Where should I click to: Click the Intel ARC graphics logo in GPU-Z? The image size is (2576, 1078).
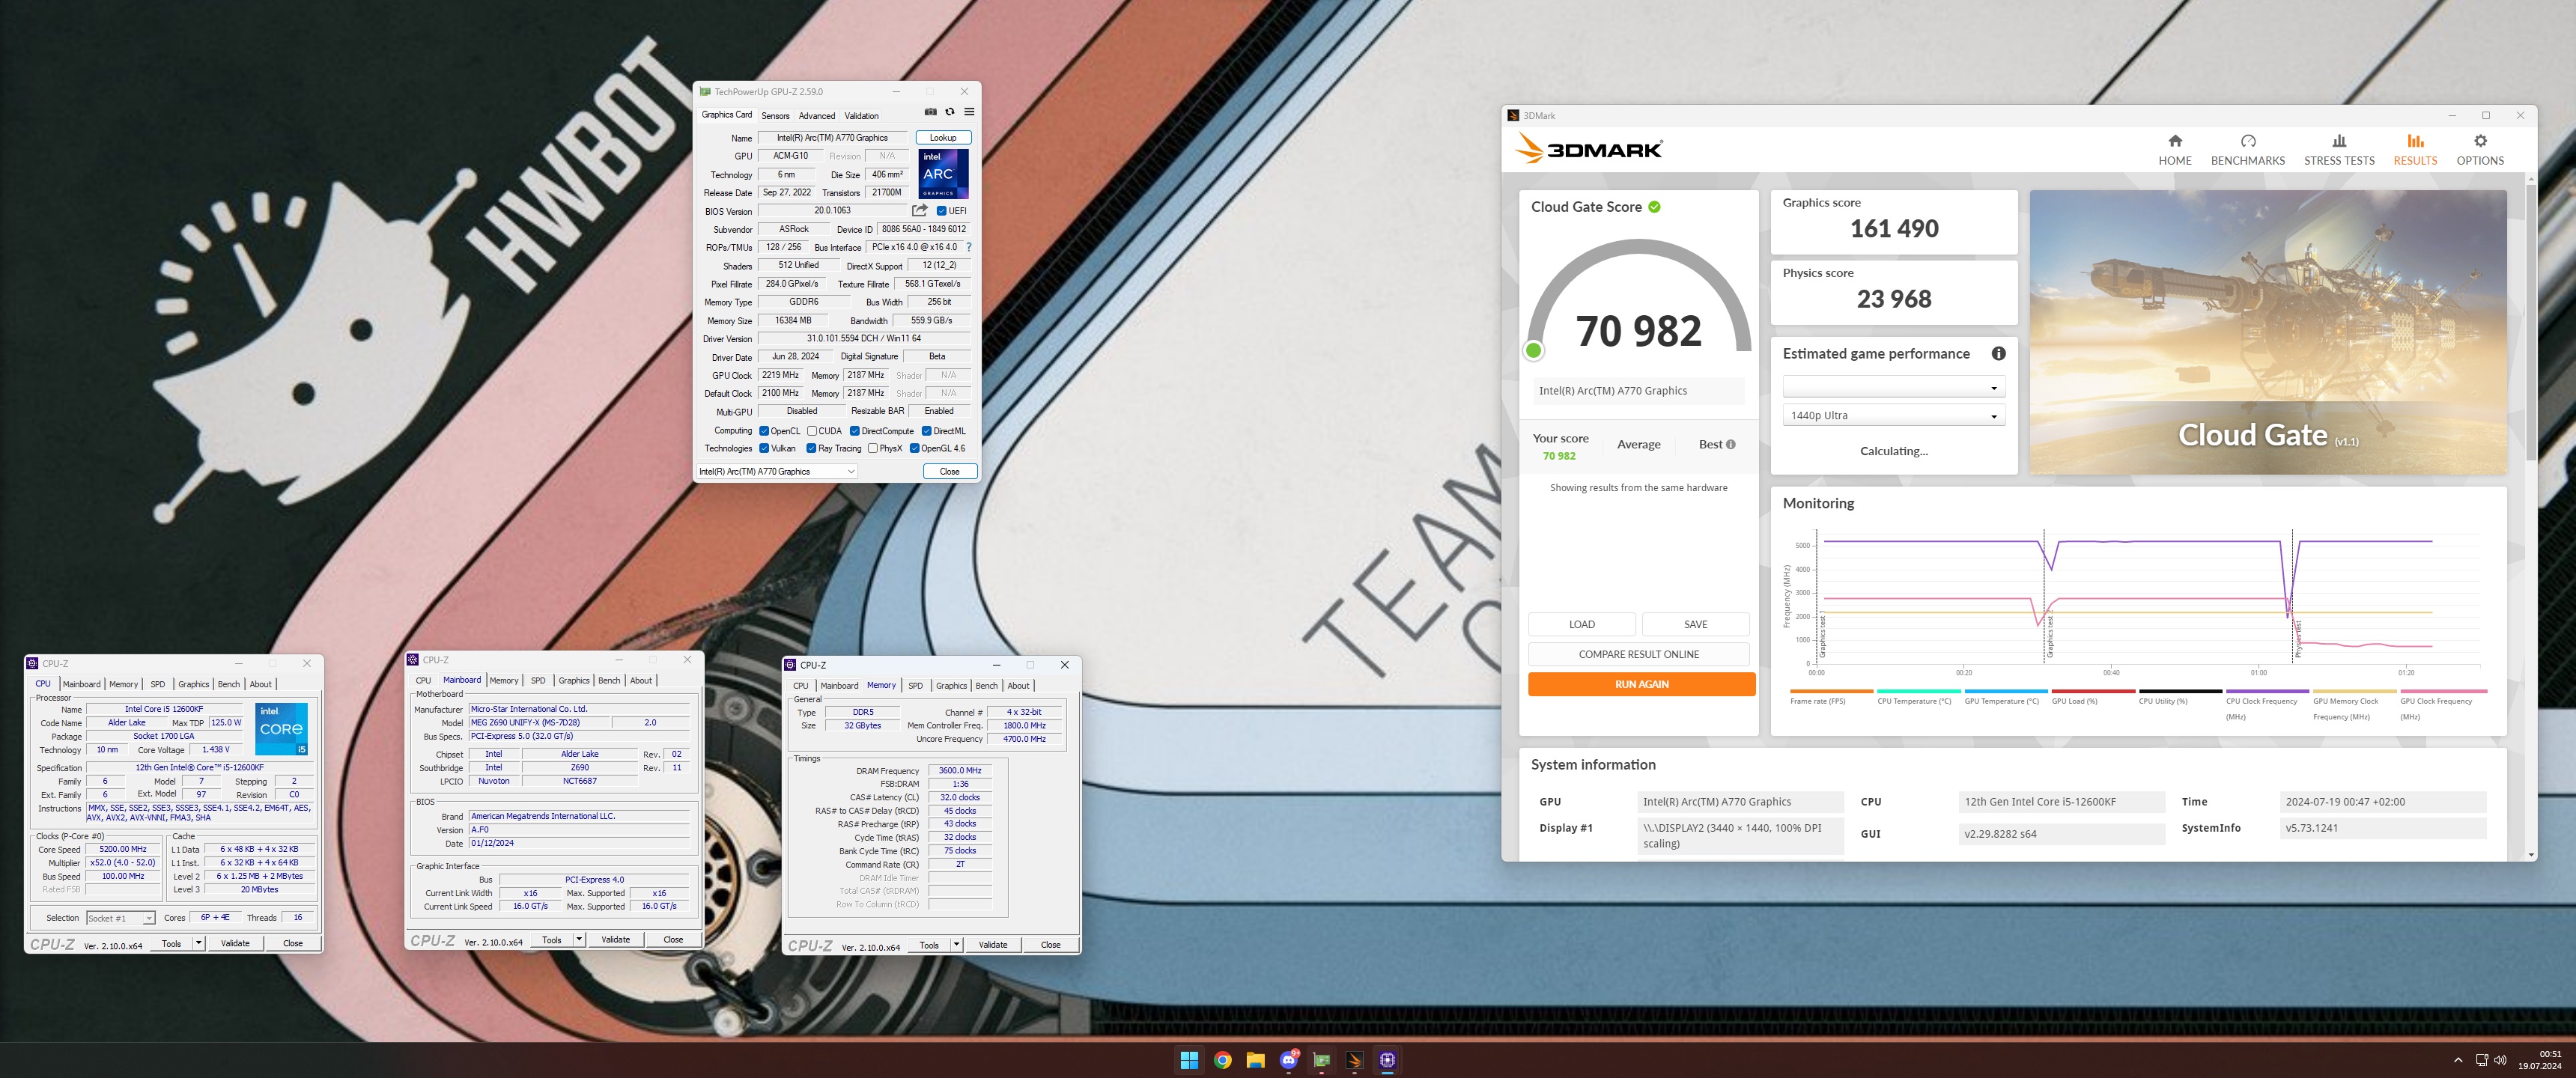click(x=942, y=174)
